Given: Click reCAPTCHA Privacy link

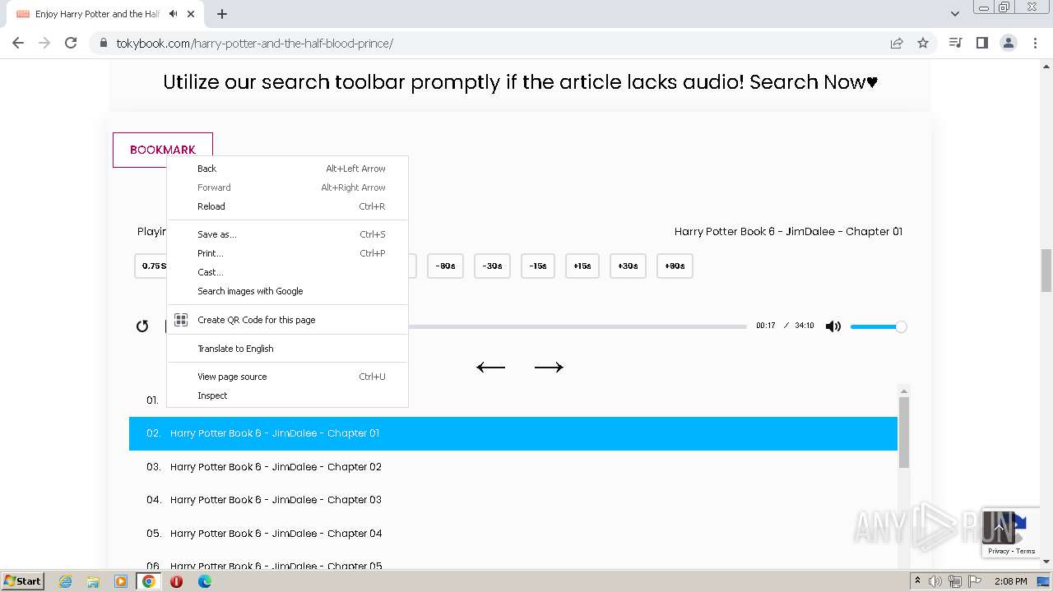Looking at the screenshot, I should [x=998, y=551].
